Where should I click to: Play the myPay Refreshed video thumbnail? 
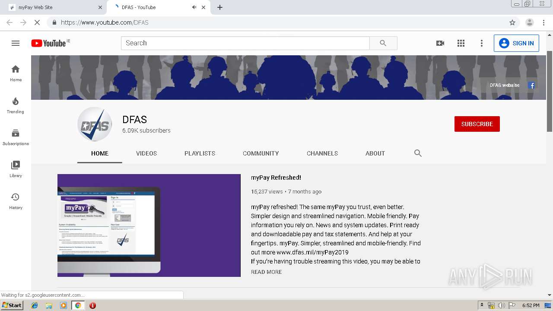pos(149,225)
